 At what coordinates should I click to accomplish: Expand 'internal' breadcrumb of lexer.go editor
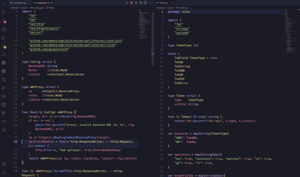pos(161,8)
